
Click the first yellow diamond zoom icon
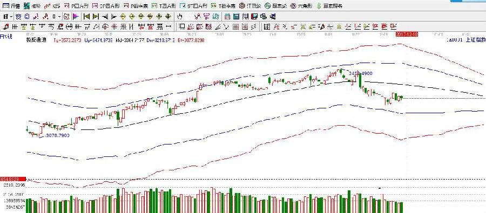(x=123, y=16)
